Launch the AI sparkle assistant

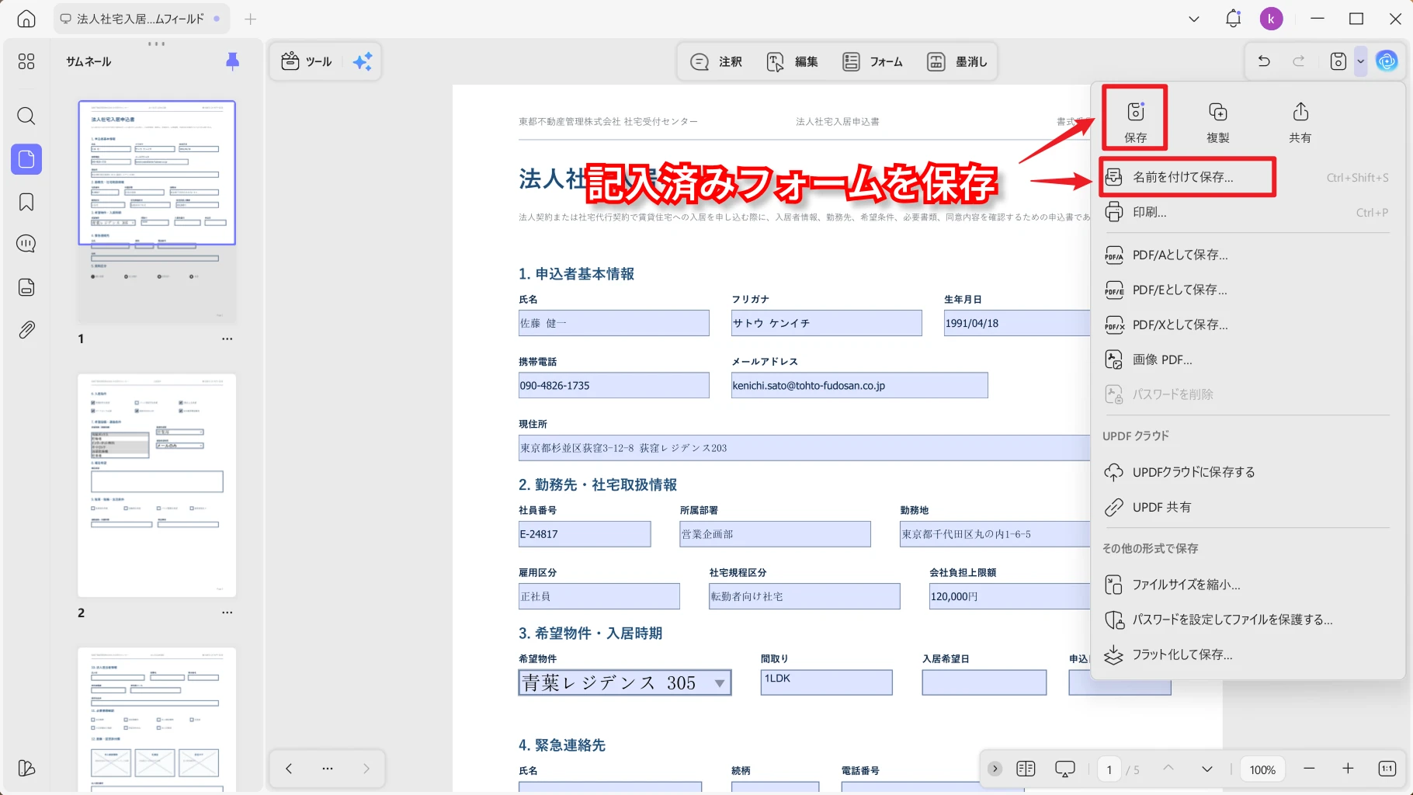[363, 61]
